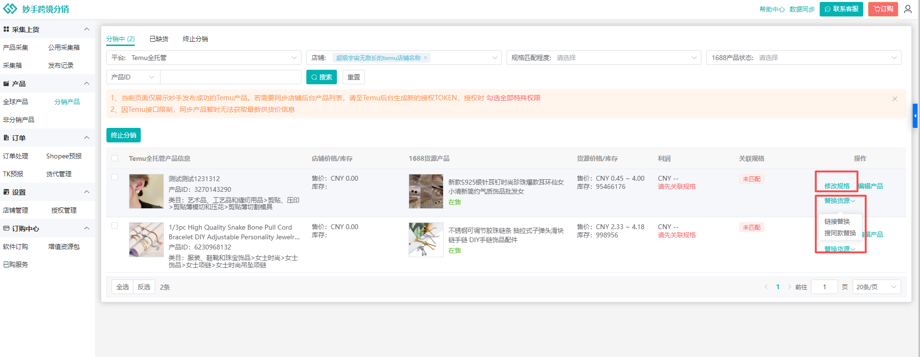Open 公用采集箱 in the sidebar
920x357 pixels.
click(64, 47)
